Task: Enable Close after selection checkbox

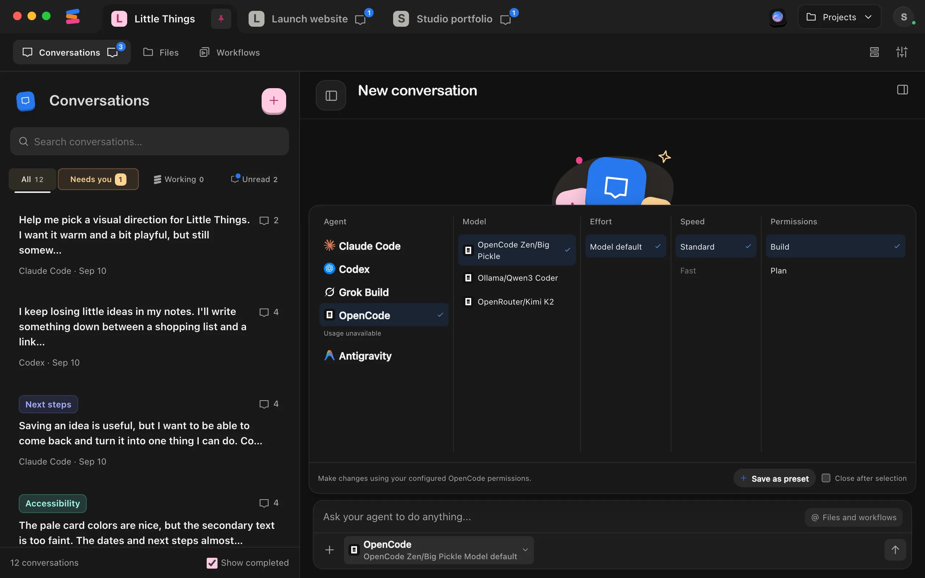Action: tap(826, 478)
